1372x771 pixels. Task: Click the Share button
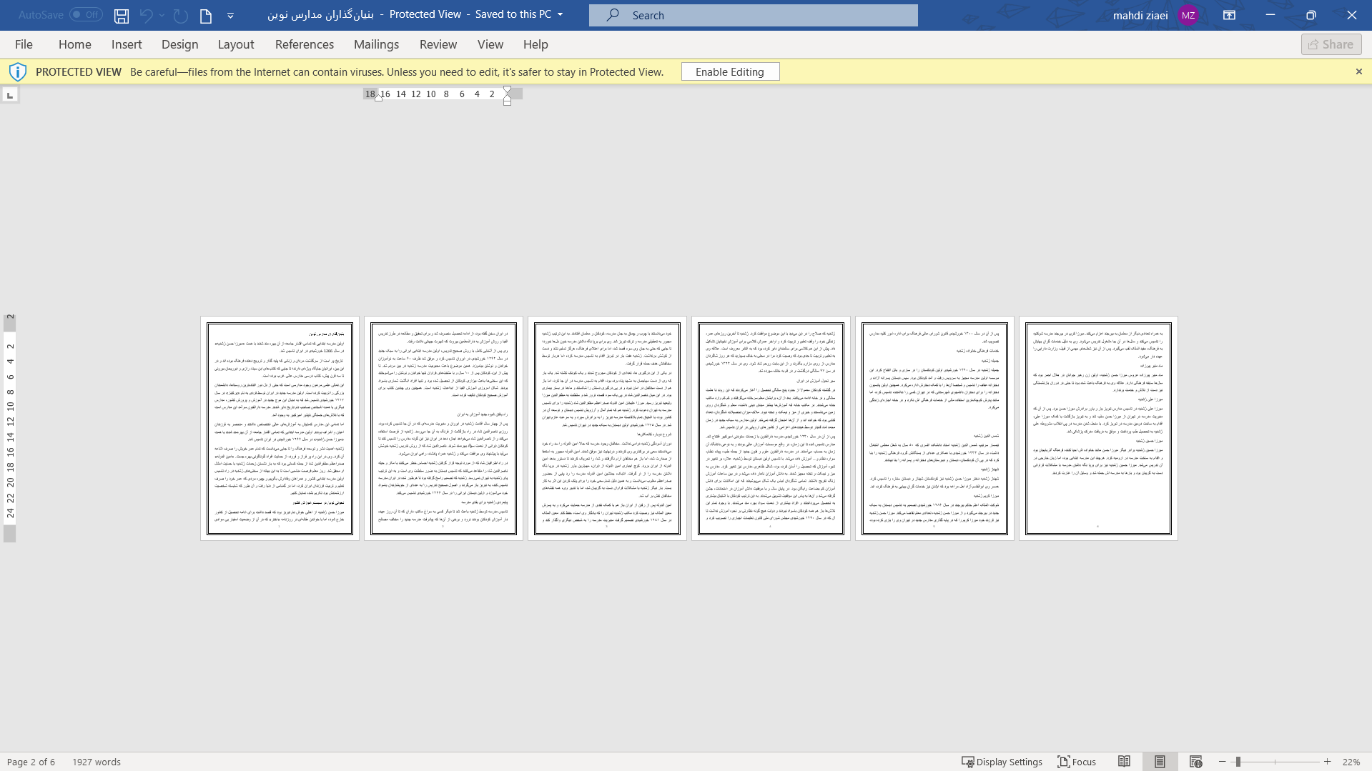1331,44
